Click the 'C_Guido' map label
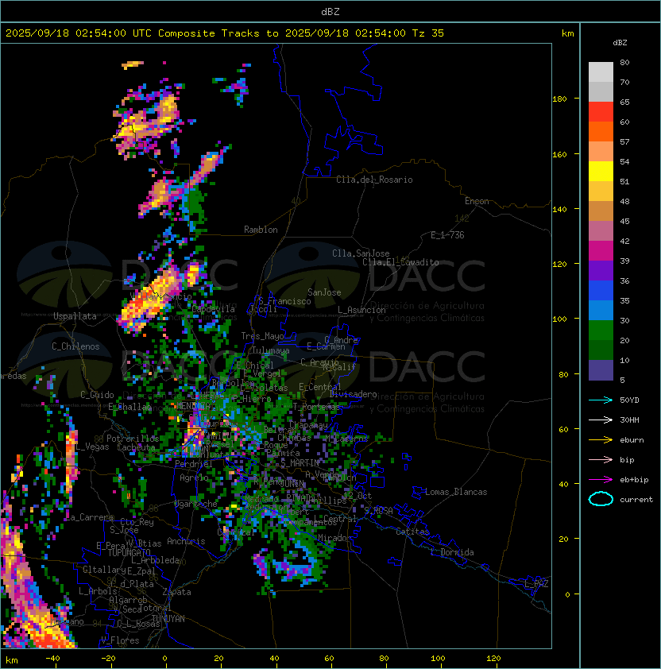The width and height of the screenshot is (661, 669). click(97, 395)
